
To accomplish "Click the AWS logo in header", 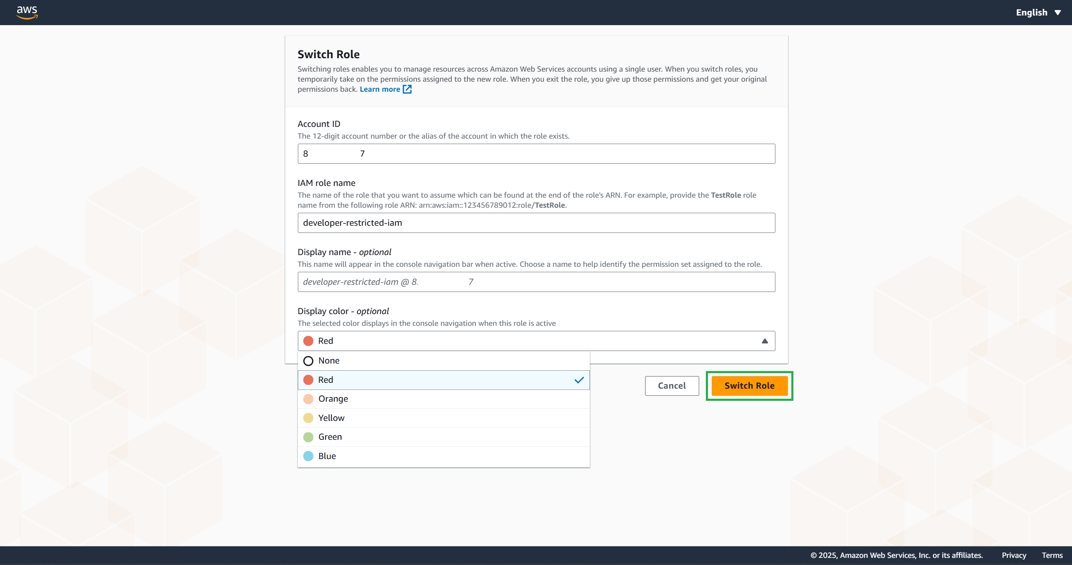I will pyautogui.click(x=27, y=12).
